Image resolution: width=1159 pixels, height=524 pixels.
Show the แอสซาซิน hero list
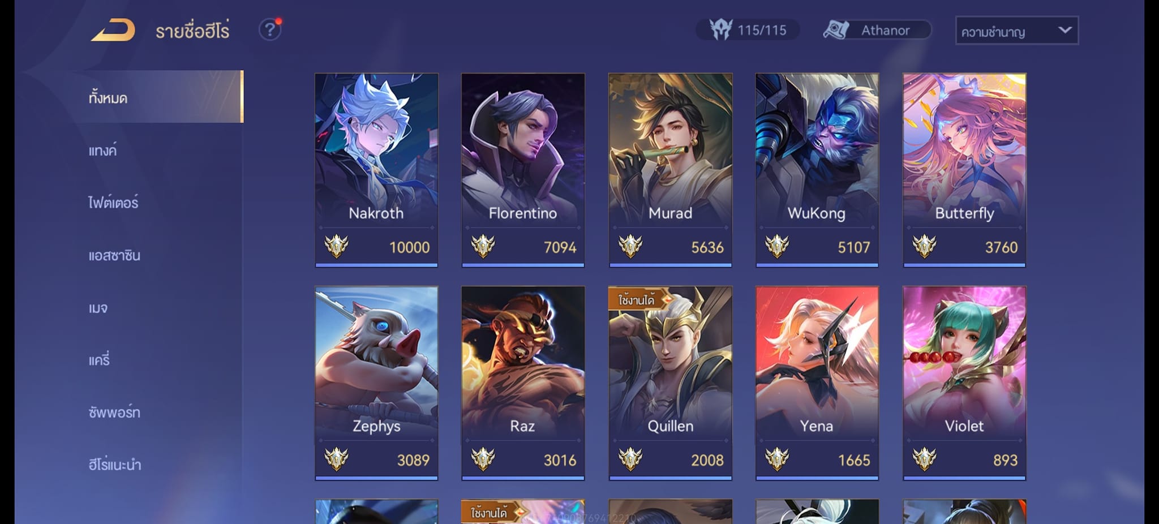[x=114, y=255]
